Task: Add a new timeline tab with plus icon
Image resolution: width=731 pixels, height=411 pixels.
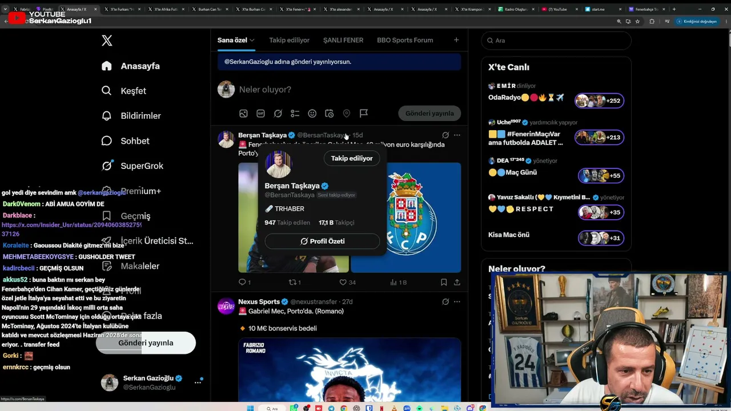Action: [456, 40]
